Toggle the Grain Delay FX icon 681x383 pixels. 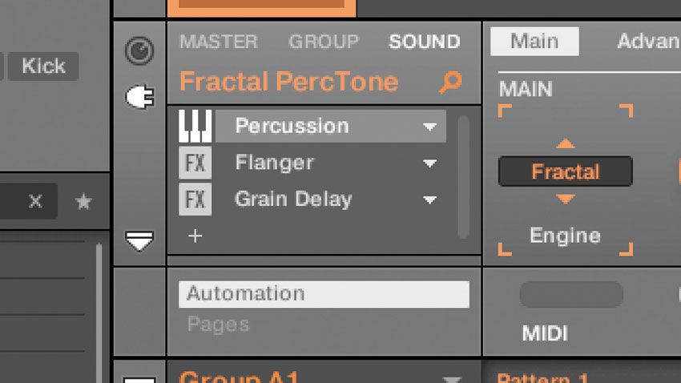pyautogui.click(x=195, y=200)
